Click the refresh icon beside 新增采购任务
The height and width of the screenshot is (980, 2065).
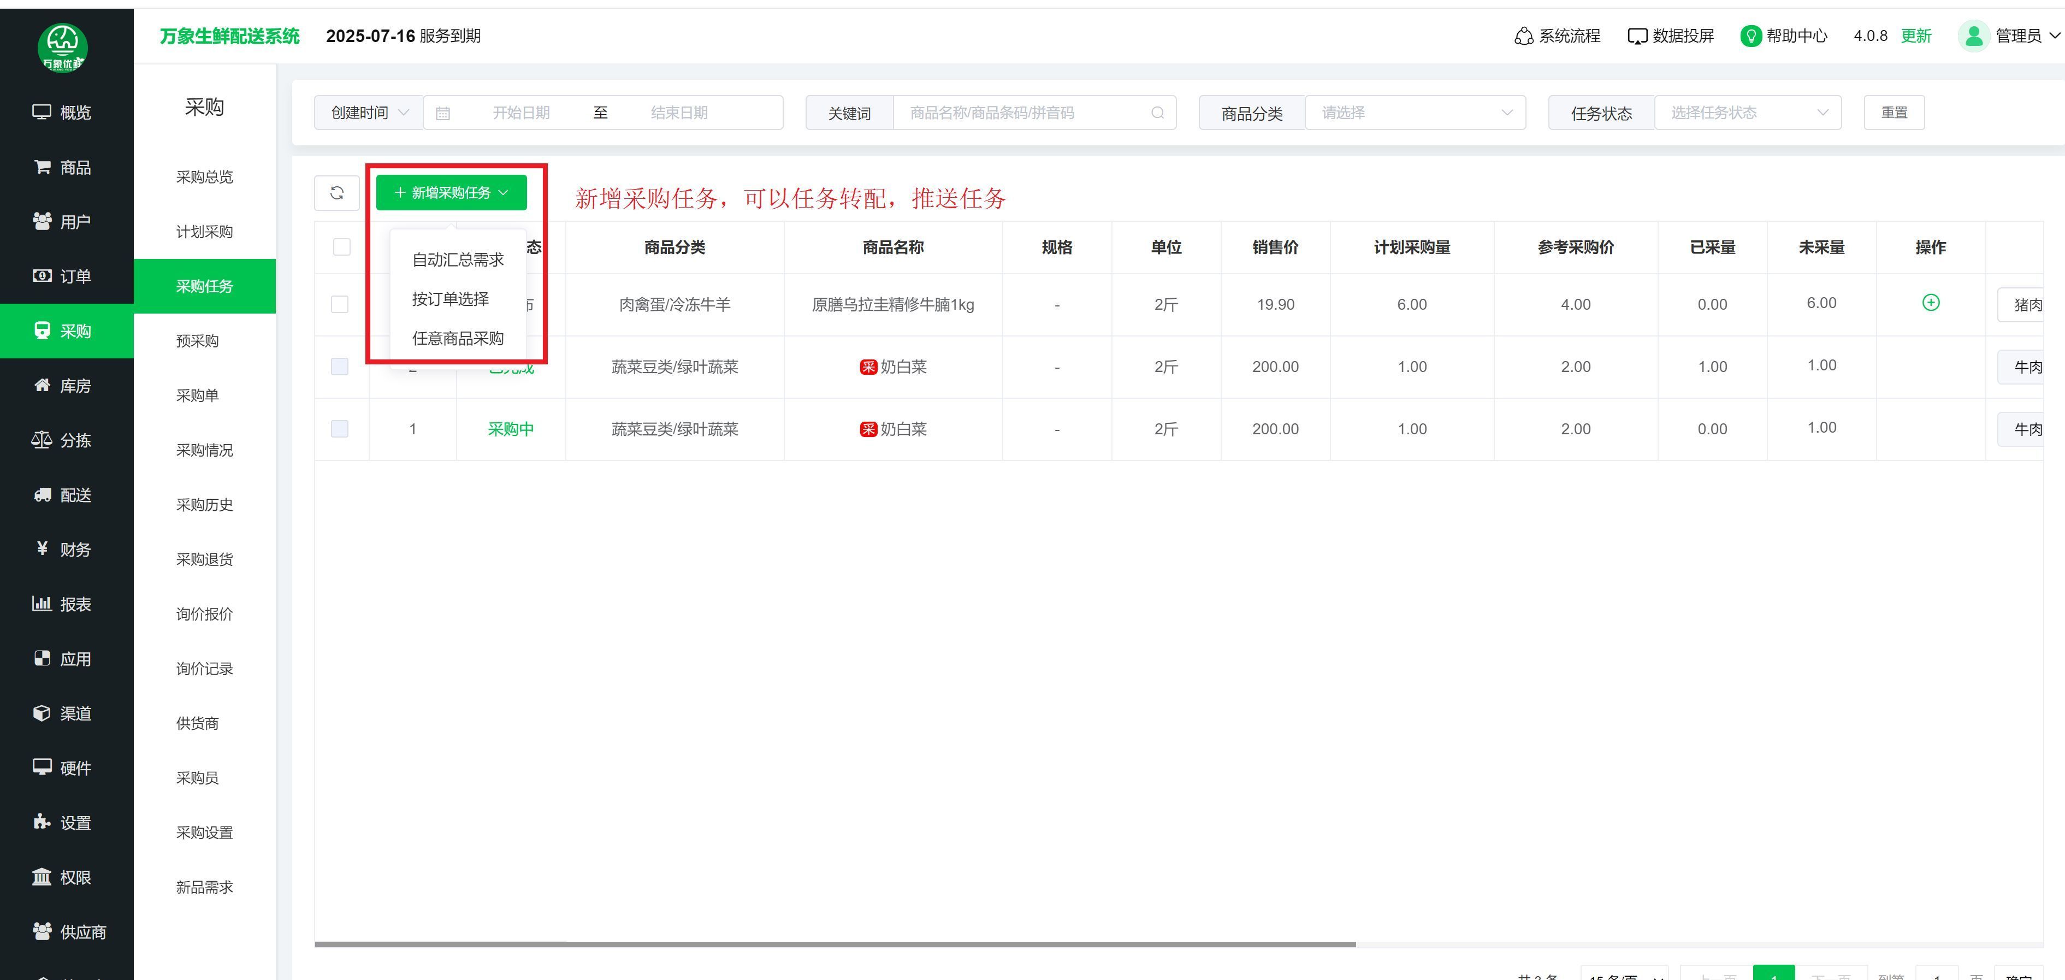tap(336, 193)
